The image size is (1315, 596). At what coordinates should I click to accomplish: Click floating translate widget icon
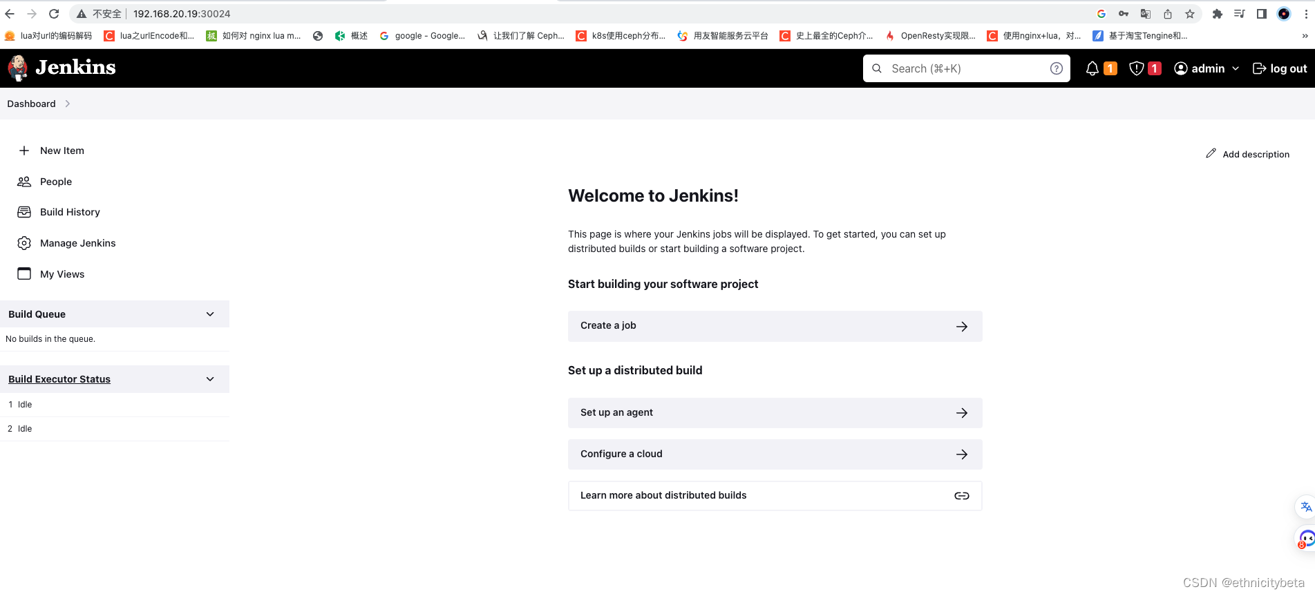[x=1305, y=507]
